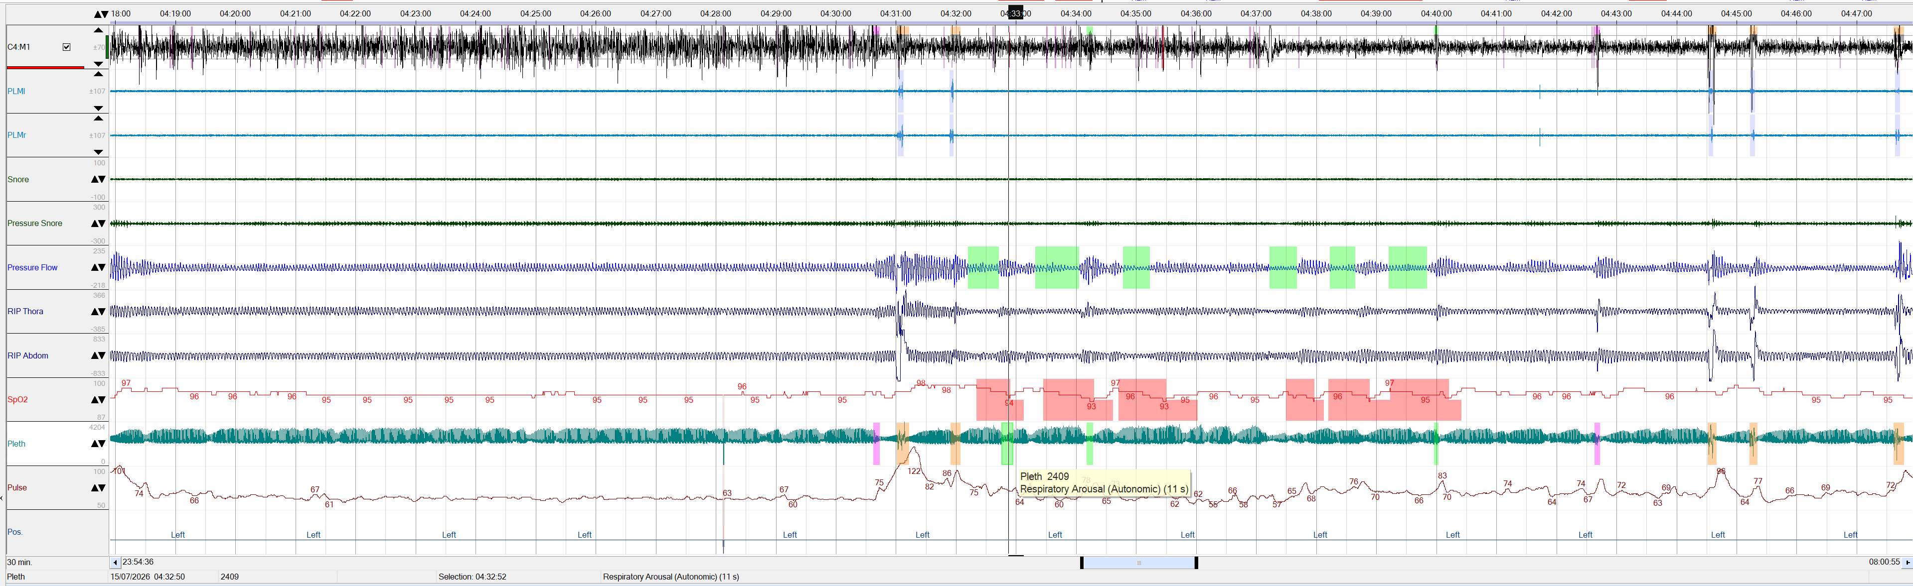Select the orange Pleth marker at 04:32:00
Screen dimensions: 1913x586
point(955,444)
